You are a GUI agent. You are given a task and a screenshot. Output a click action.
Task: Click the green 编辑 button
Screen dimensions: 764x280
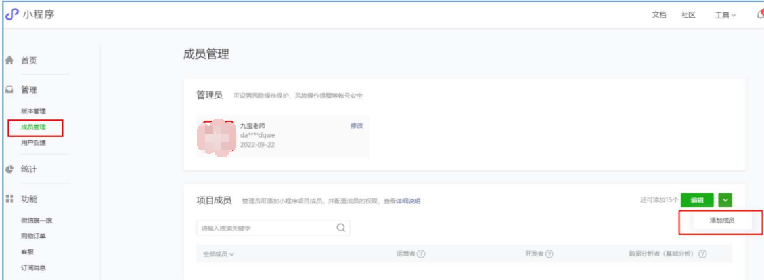point(697,200)
